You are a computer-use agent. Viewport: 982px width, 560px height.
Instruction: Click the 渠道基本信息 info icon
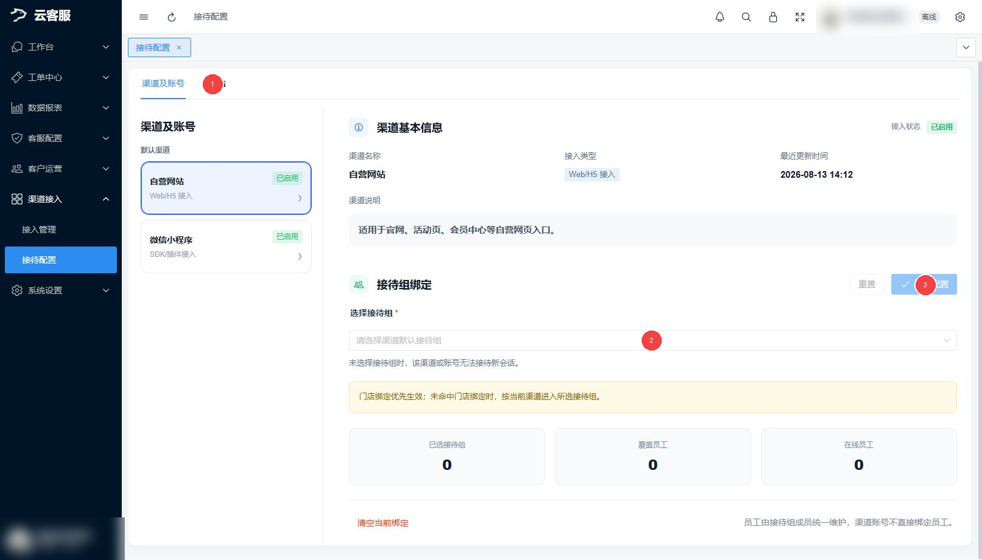pos(359,127)
